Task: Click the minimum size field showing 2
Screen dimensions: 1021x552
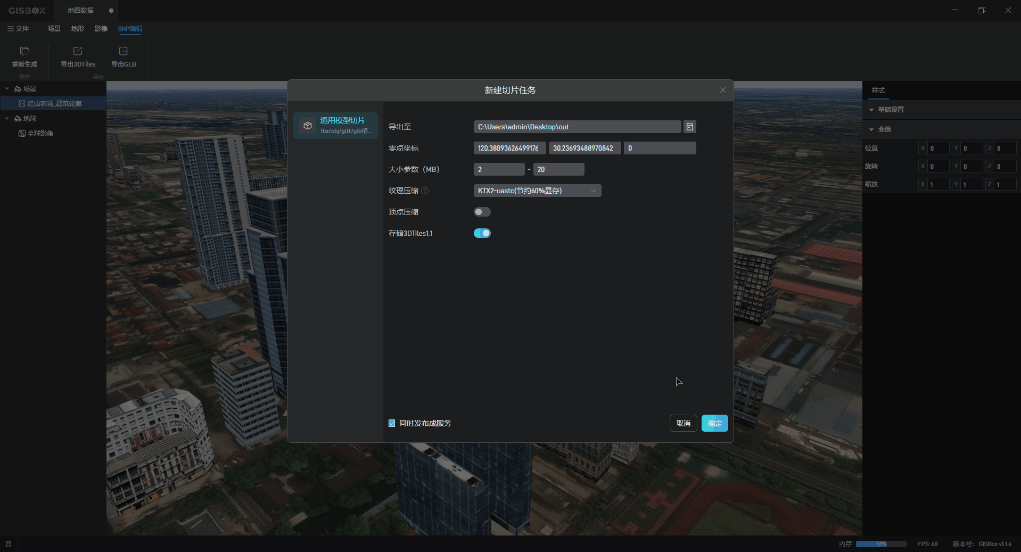Action: click(499, 169)
